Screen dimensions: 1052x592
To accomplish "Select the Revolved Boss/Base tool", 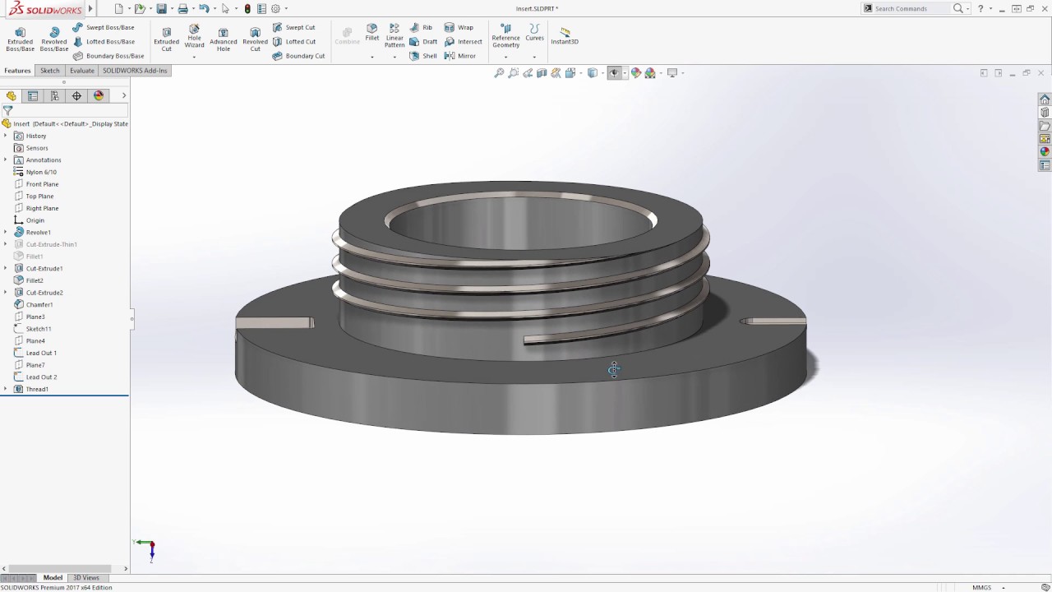I will pyautogui.click(x=54, y=39).
